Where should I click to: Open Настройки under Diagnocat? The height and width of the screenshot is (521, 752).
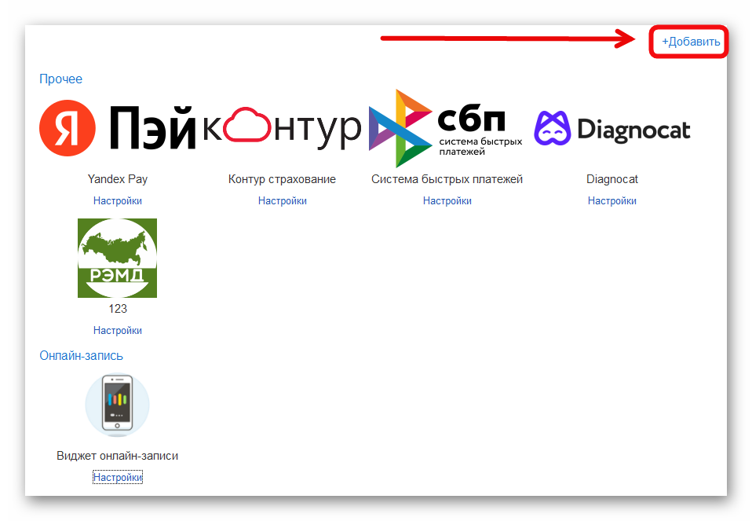click(612, 200)
